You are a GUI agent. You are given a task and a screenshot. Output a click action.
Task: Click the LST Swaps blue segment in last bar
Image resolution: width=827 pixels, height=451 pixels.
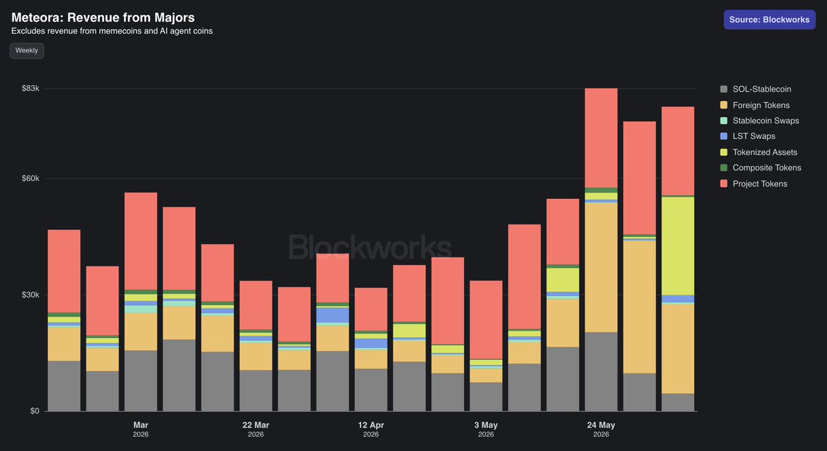pyautogui.click(x=677, y=299)
